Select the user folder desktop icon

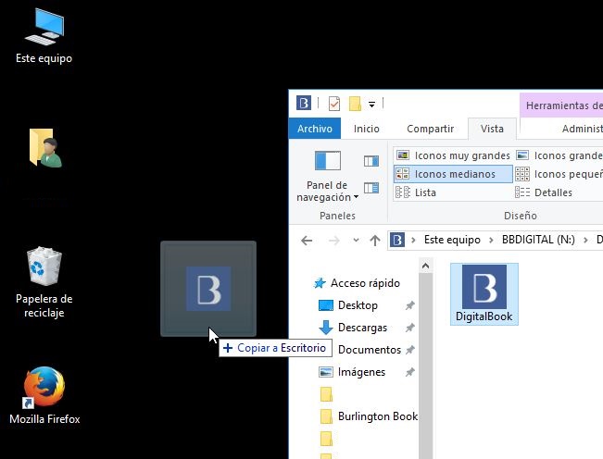(44, 148)
